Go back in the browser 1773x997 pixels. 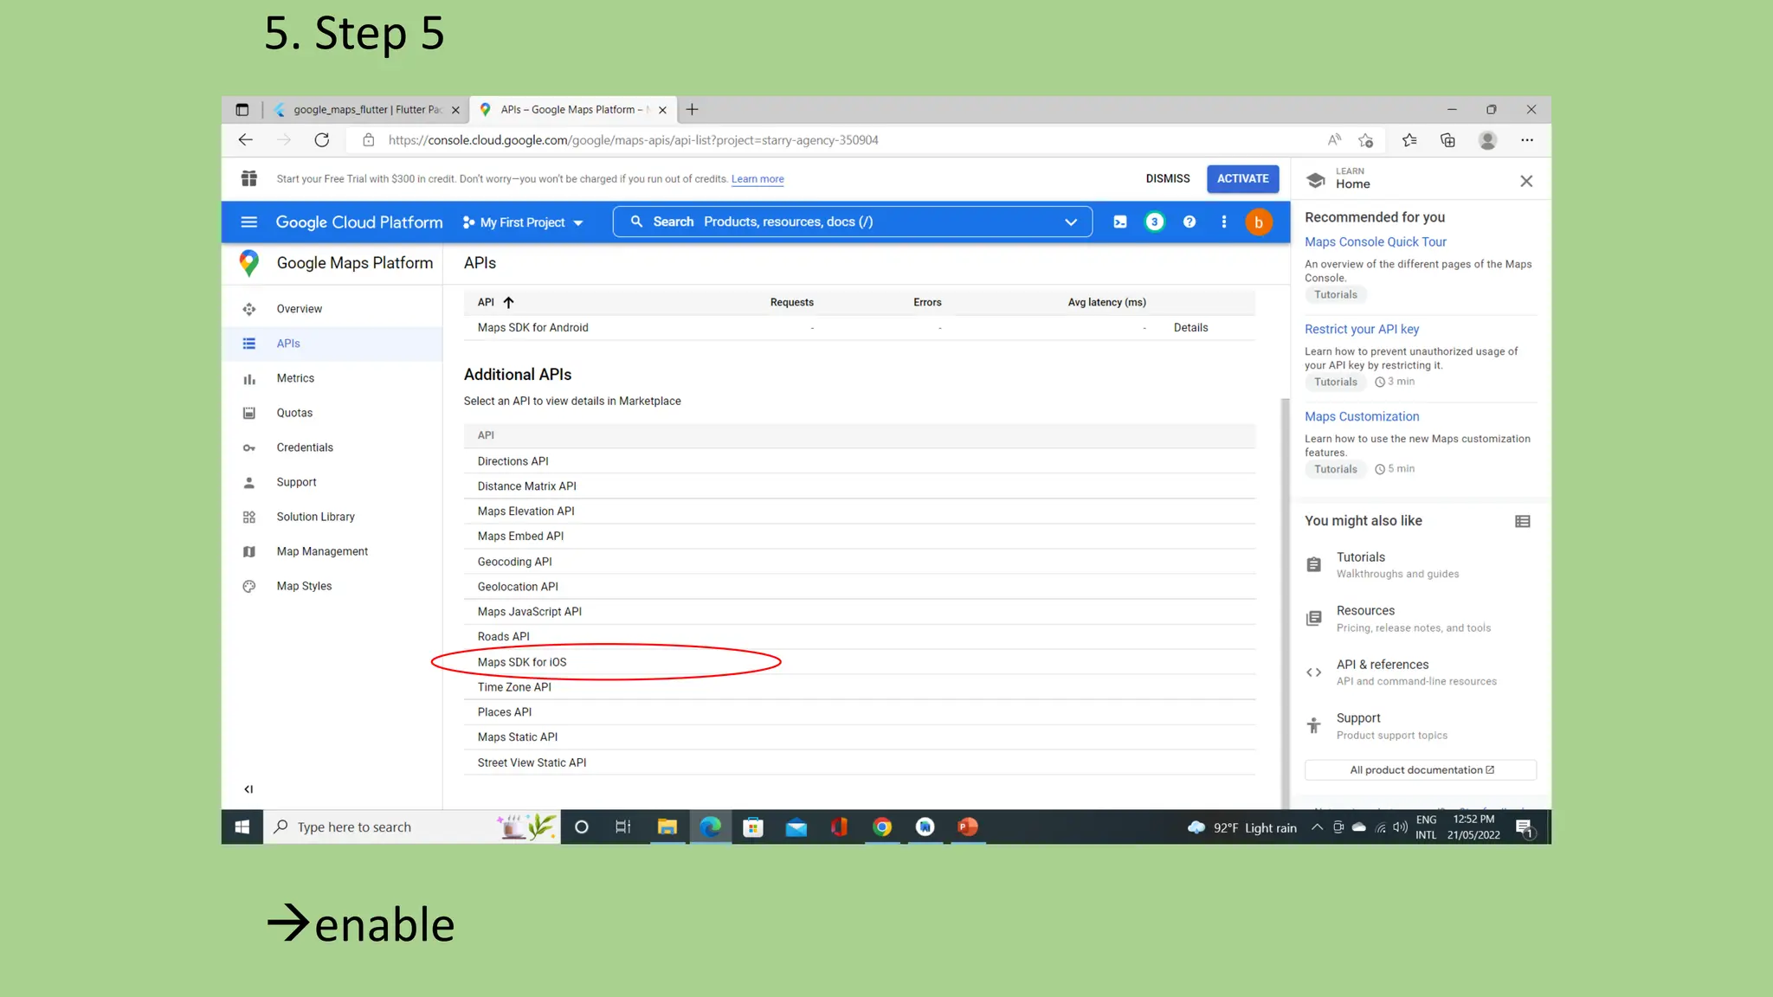click(246, 140)
